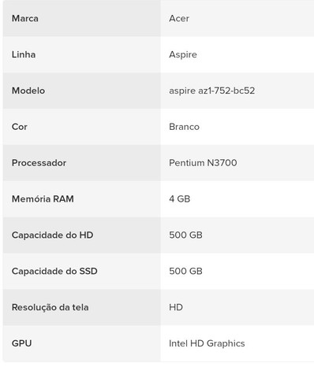Select the 4 GB RAM value
The image size is (314, 378).
pos(179,199)
